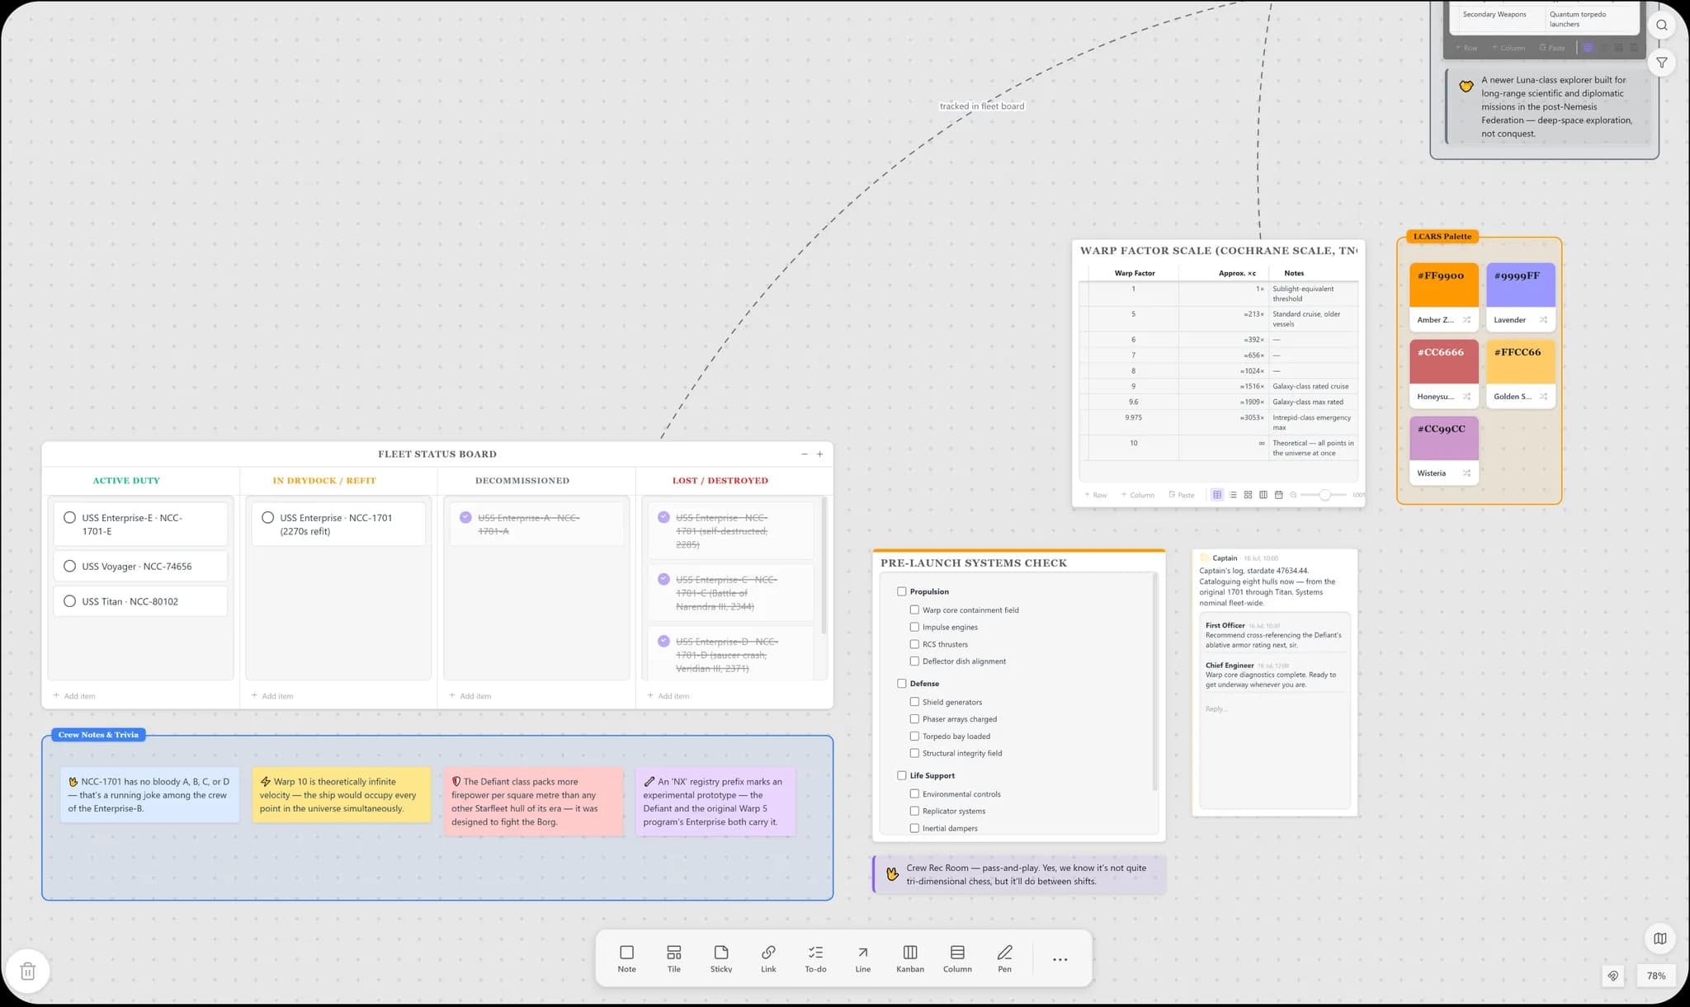Select the To-do tool
Screen dimensions: 1690x1007
coord(815,958)
